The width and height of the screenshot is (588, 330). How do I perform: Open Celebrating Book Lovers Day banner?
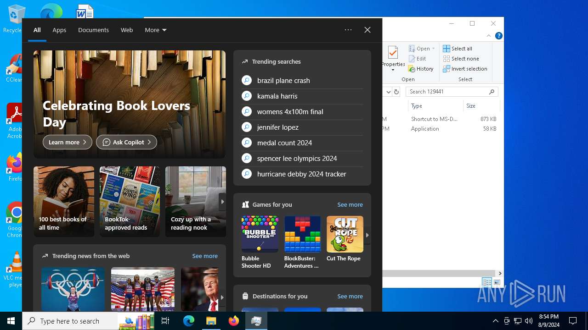click(x=130, y=104)
